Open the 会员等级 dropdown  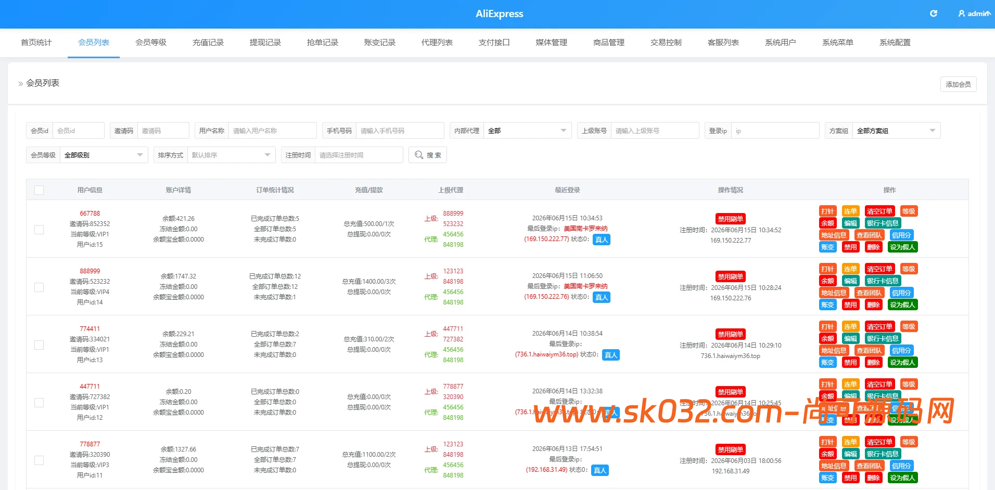104,155
